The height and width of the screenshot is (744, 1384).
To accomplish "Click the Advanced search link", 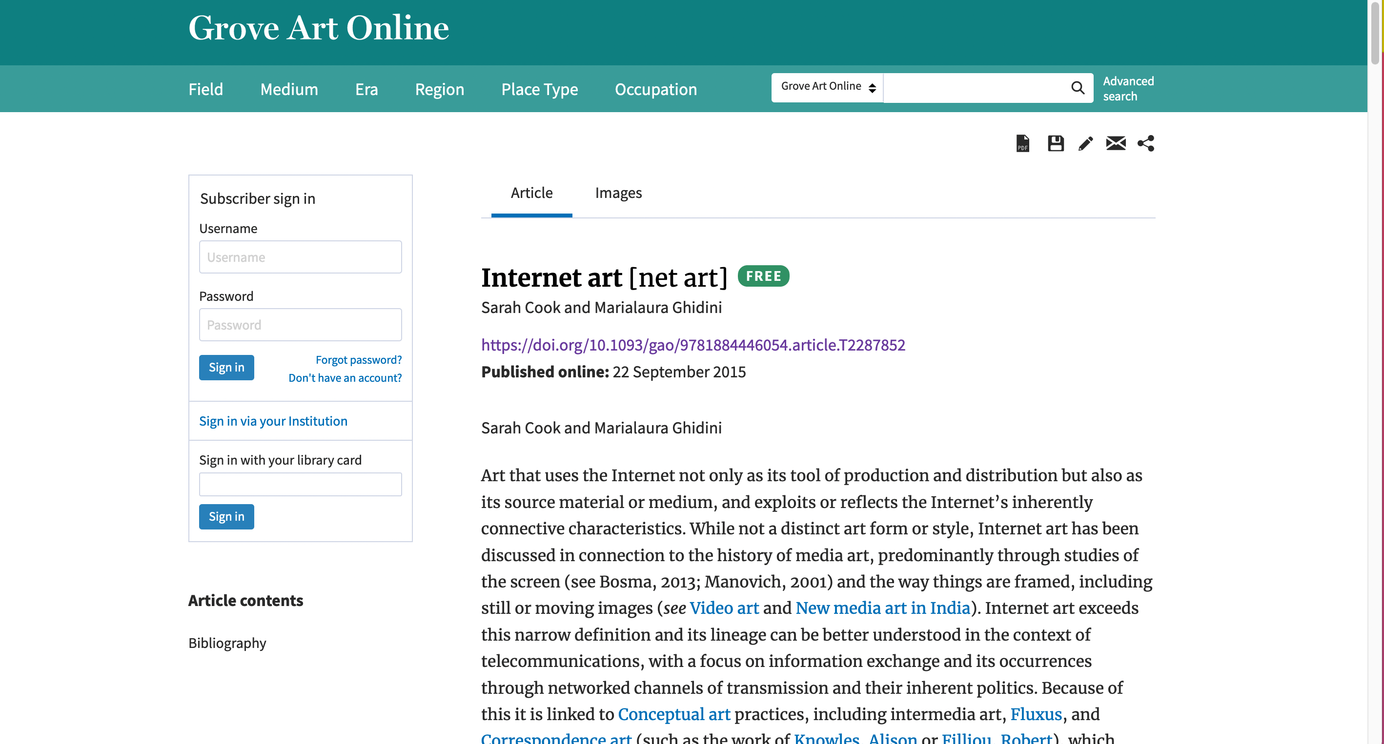I will (x=1128, y=89).
